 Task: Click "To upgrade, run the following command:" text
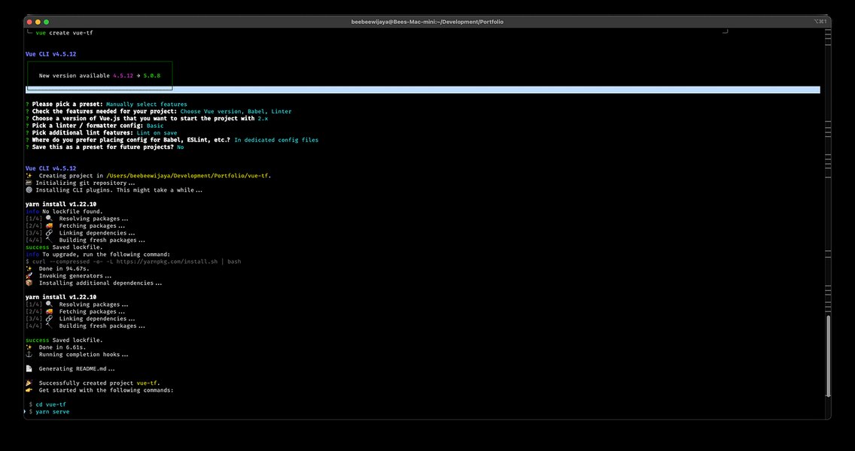[x=106, y=254]
